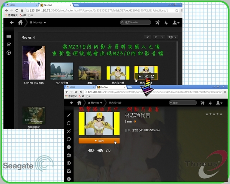Bookmark page with star in front browser
Image resolution: width=230 pixels, height=184 pixels.
(x=220, y=92)
